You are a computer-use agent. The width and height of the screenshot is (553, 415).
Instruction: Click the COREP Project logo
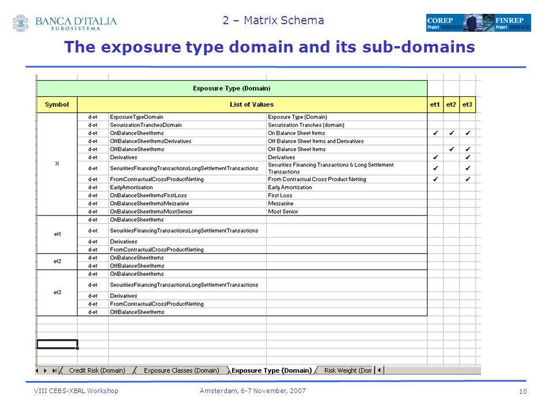pyautogui.click(x=445, y=22)
